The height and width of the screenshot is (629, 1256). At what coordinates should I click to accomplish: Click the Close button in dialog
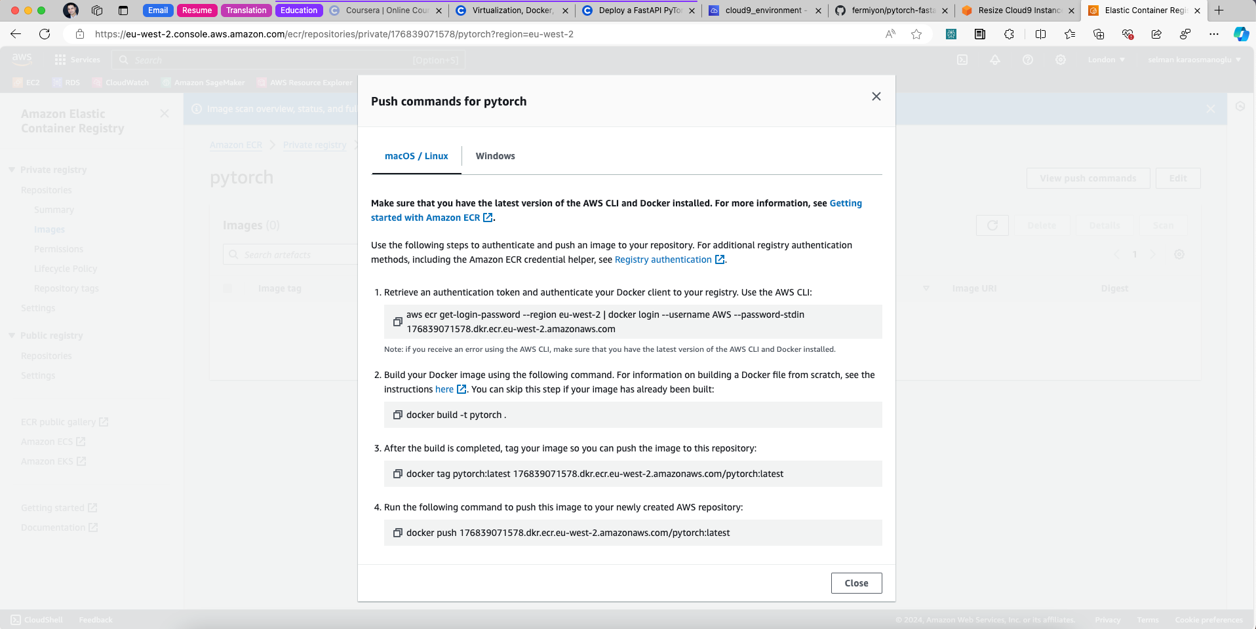(x=856, y=583)
